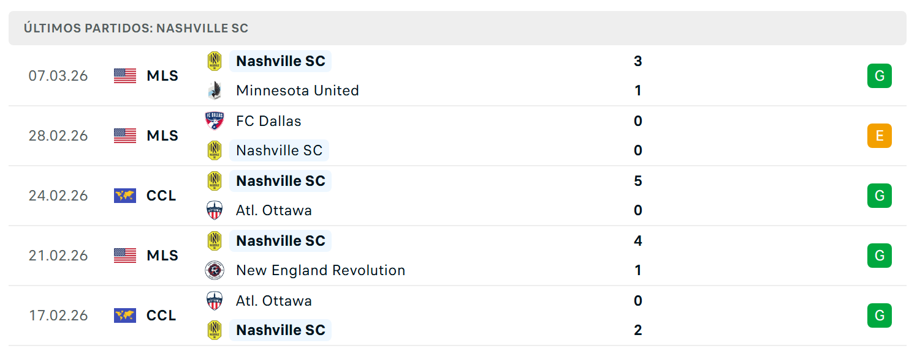
Task: Open New England Revolution team link
Action: (321, 270)
